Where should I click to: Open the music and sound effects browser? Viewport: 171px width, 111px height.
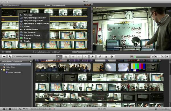coord(153,57)
